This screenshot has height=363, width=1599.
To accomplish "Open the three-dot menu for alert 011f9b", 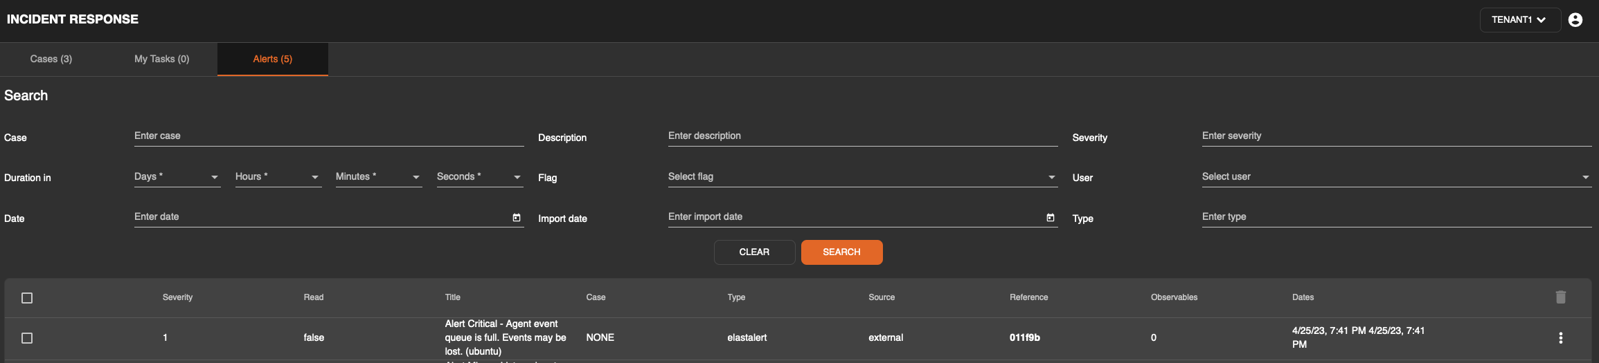I will click(x=1560, y=338).
